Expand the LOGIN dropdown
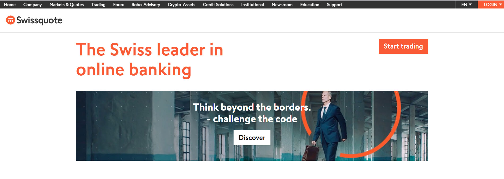The width and height of the screenshot is (504, 179). tap(491, 5)
